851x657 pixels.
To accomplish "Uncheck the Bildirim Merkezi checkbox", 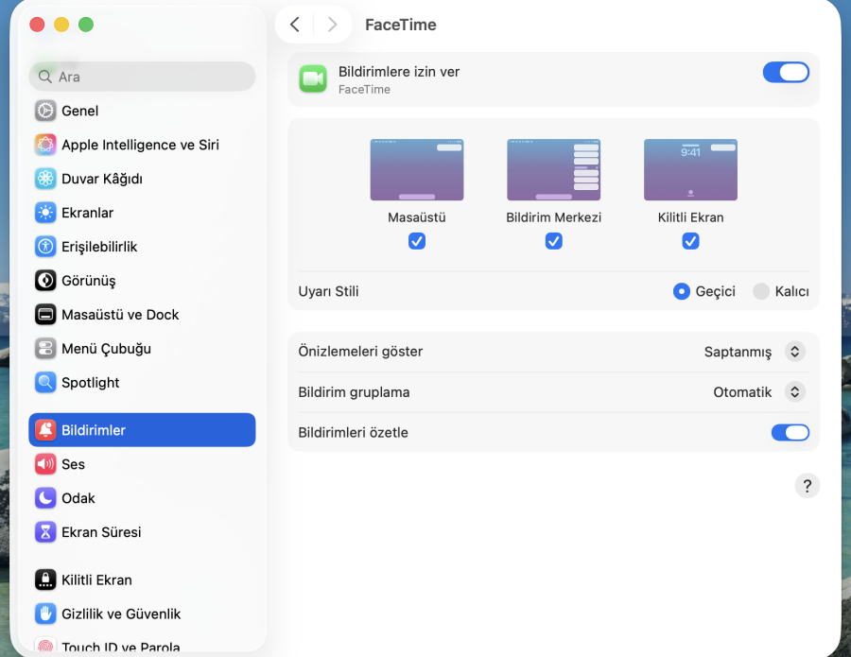I will (x=553, y=241).
